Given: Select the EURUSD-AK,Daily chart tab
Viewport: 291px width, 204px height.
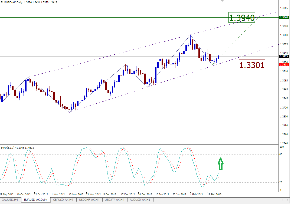Looking at the screenshot, I should coord(35,200).
